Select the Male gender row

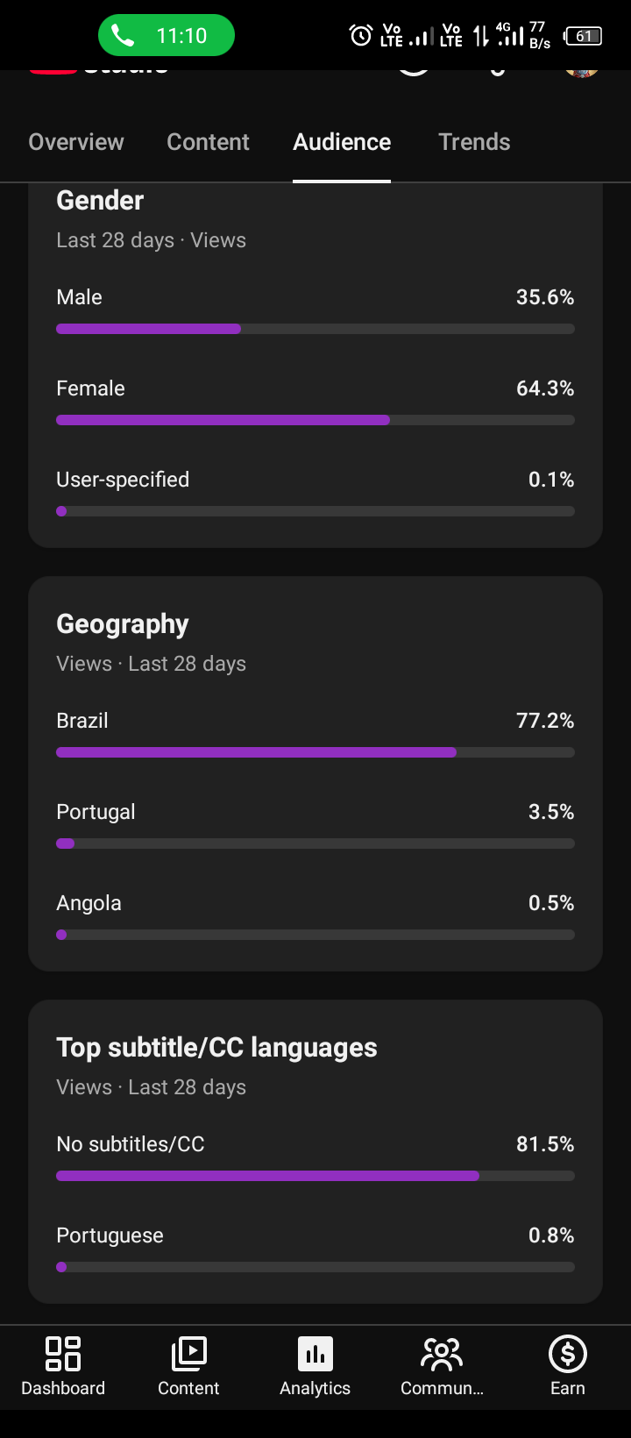coord(315,310)
